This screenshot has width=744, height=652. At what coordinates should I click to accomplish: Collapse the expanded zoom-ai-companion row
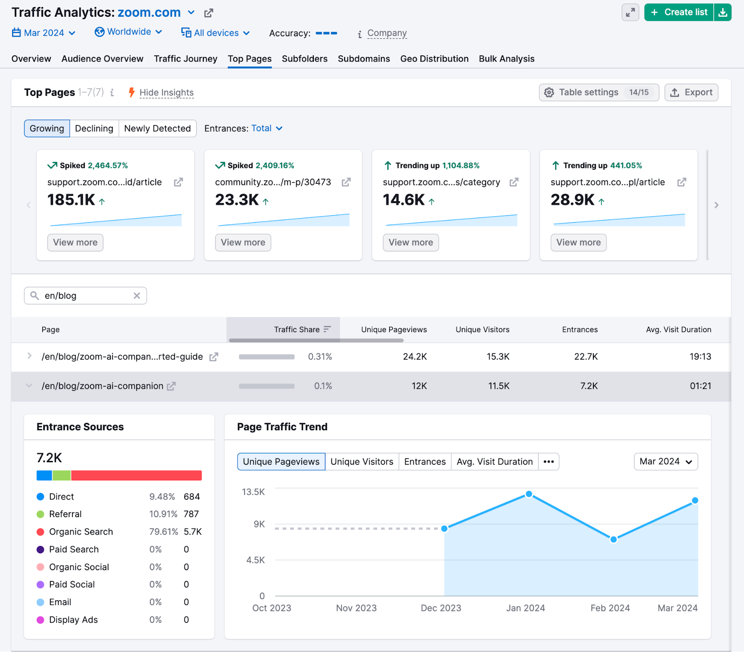[29, 386]
